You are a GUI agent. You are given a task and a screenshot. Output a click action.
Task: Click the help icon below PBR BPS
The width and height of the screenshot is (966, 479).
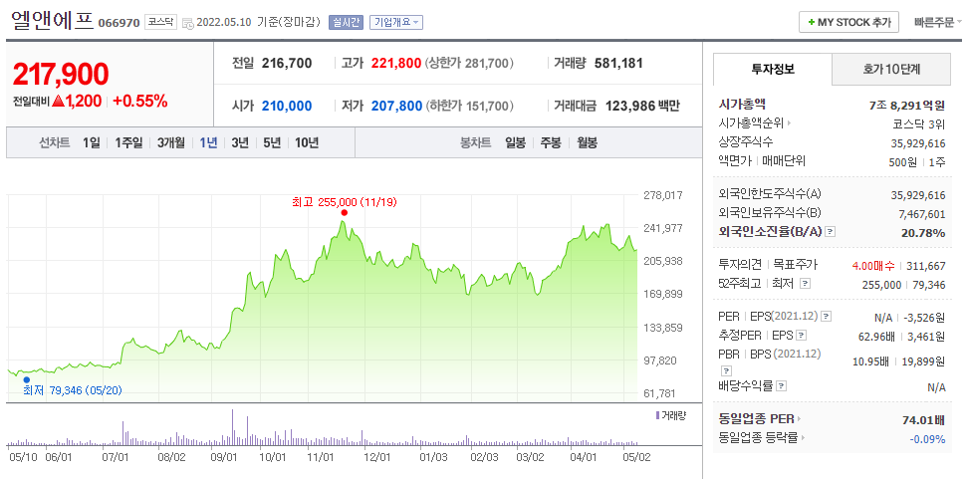726,370
